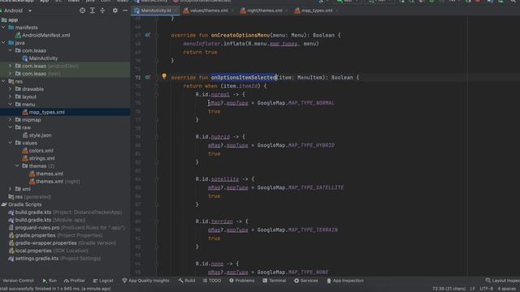Collapse the themes (2) folder
520x292 pixels.
(x=17, y=165)
